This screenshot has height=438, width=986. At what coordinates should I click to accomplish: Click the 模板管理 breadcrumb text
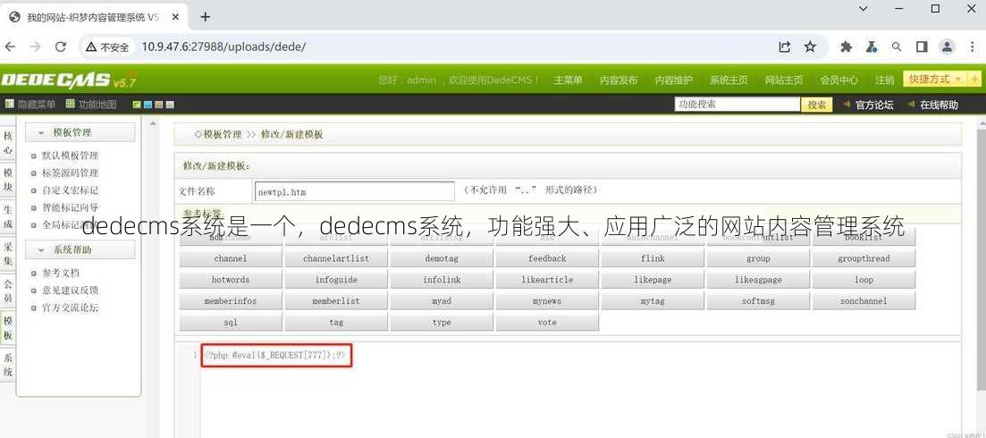[222, 134]
